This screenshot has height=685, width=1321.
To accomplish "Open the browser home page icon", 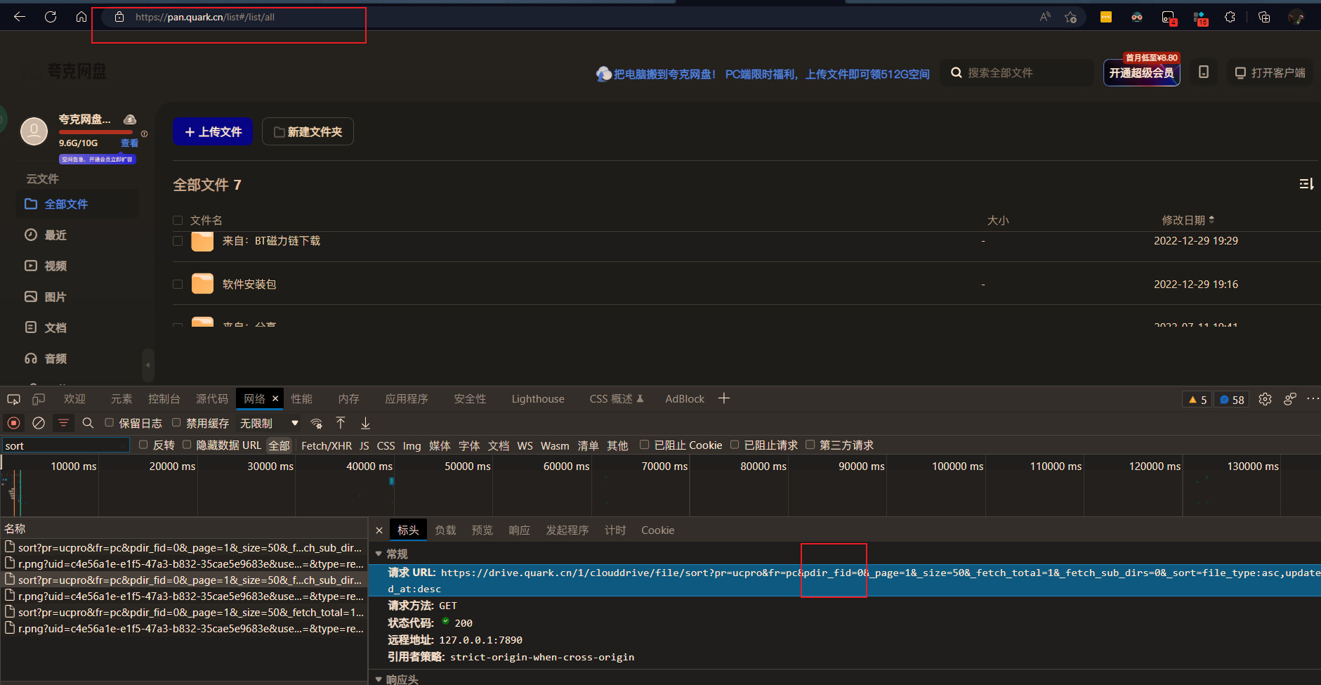I will (81, 17).
